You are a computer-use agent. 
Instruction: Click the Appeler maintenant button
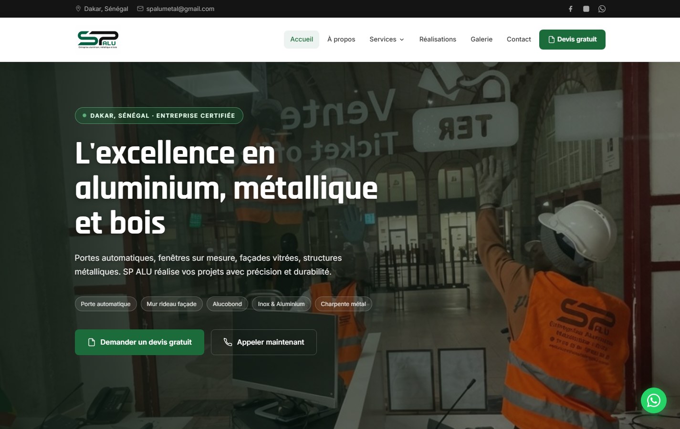click(264, 342)
